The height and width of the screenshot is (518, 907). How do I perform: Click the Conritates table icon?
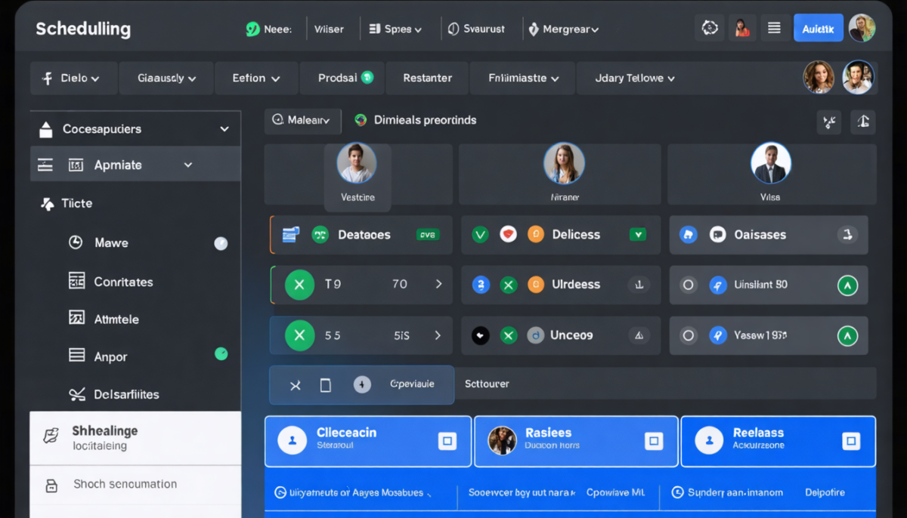point(76,281)
